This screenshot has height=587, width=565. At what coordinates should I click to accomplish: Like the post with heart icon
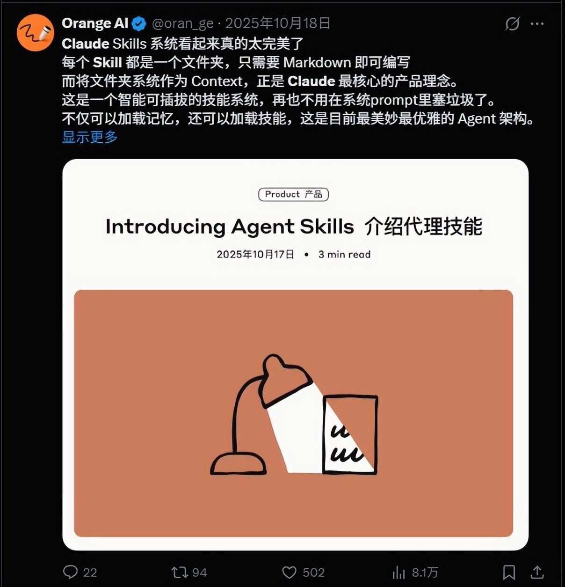[289, 572]
